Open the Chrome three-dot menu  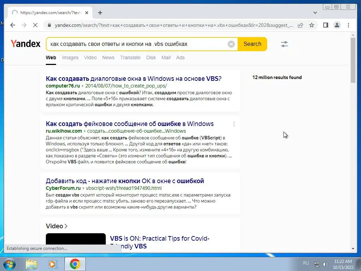[x=348, y=25]
